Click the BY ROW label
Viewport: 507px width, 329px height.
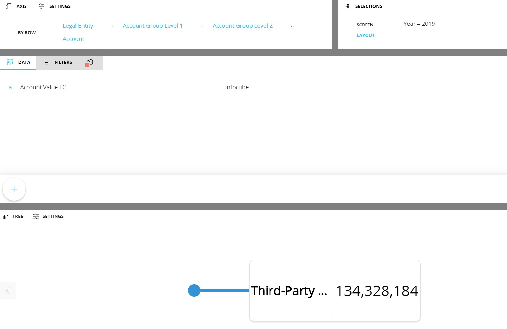27,33
